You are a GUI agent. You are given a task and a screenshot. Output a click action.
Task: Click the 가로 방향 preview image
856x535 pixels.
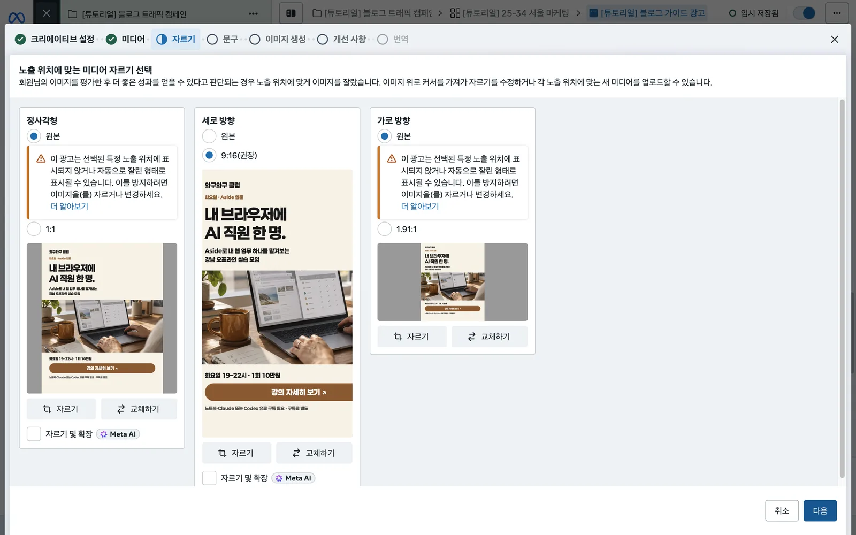point(453,282)
